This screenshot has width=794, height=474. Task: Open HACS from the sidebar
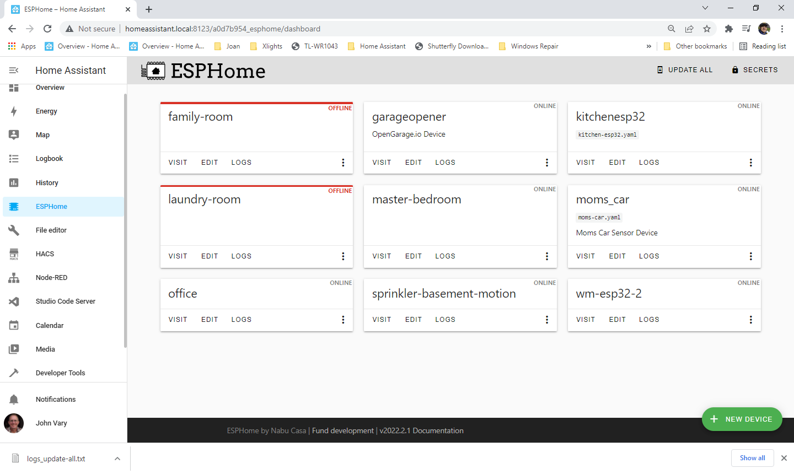click(x=14, y=254)
